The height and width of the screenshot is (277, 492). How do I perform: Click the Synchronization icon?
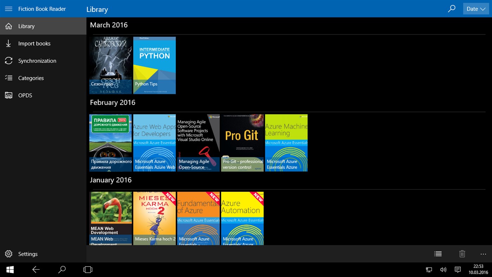[8, 61]
